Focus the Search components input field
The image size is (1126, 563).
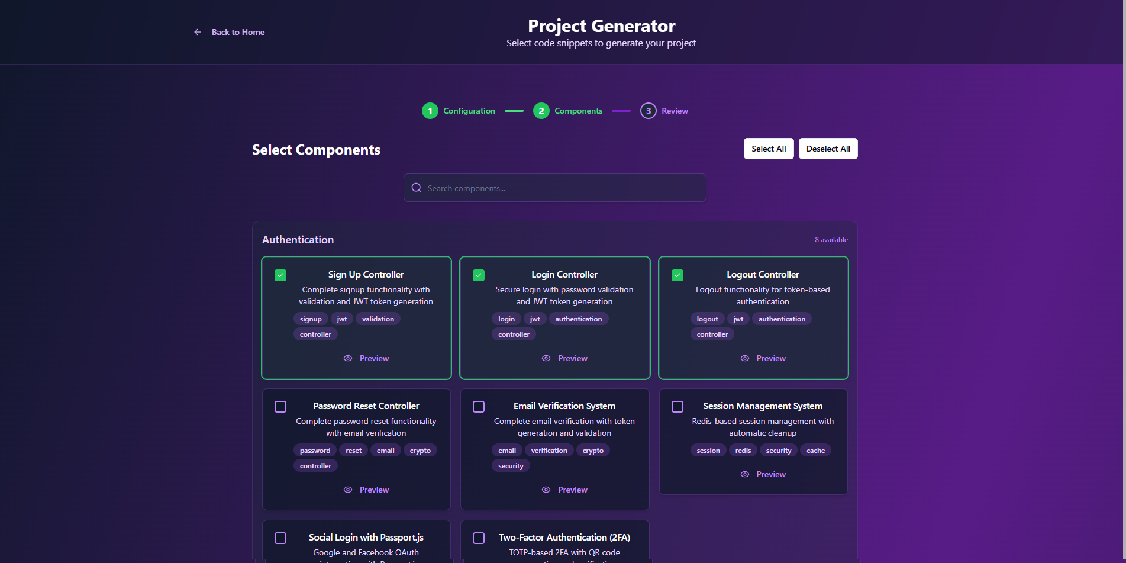(x=555, y=188)
